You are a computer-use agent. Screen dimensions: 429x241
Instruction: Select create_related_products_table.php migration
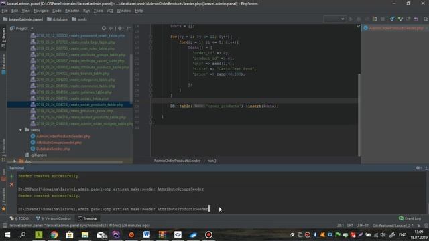pyautogui.click(x=78, y=118)
